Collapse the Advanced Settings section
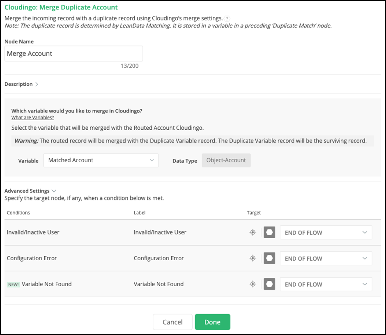Image resolution: width=386 pixels, height=335 pixels. pyautogui.click(x=30, y=191)
